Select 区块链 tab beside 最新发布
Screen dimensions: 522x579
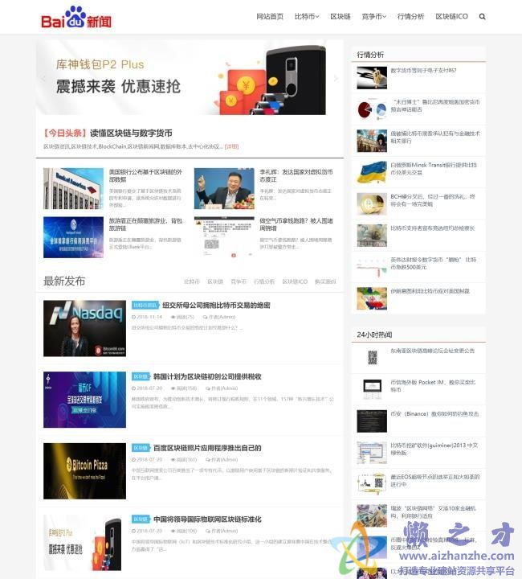click(x=215, y=281)
